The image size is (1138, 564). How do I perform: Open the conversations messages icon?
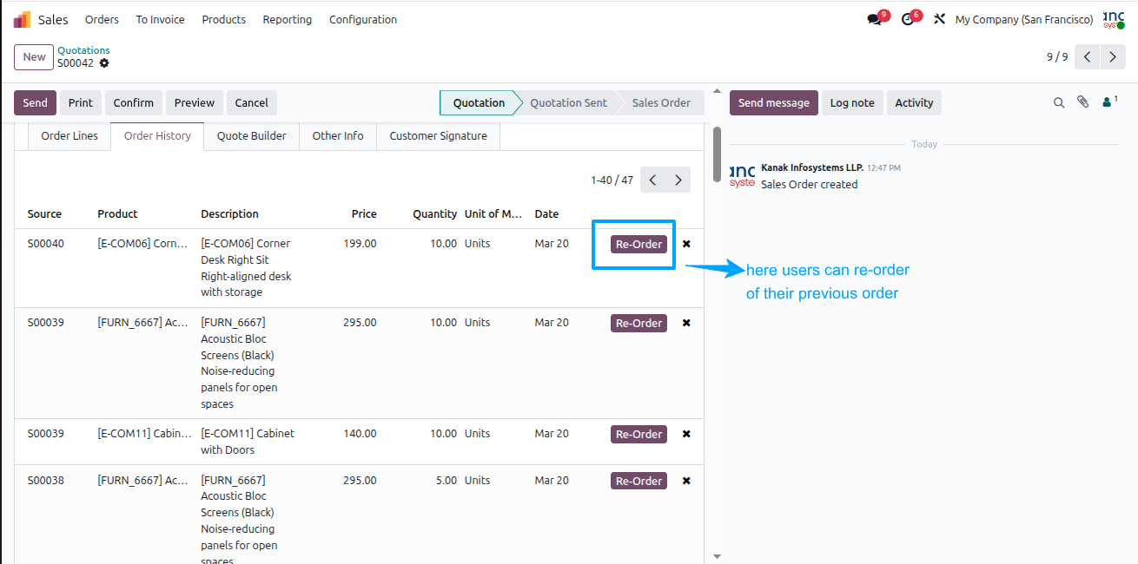874,19
